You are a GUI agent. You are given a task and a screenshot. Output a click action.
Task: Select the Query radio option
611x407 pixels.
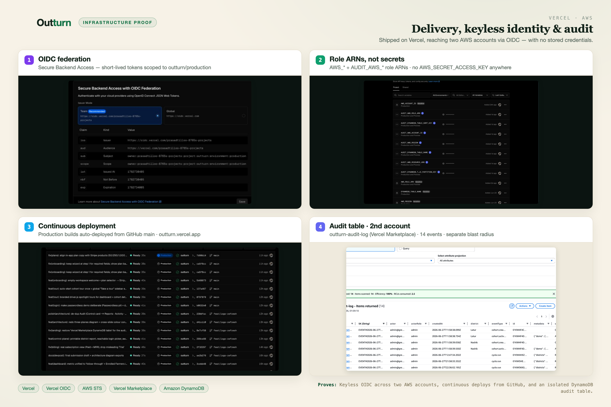click(x=400, y=249)
